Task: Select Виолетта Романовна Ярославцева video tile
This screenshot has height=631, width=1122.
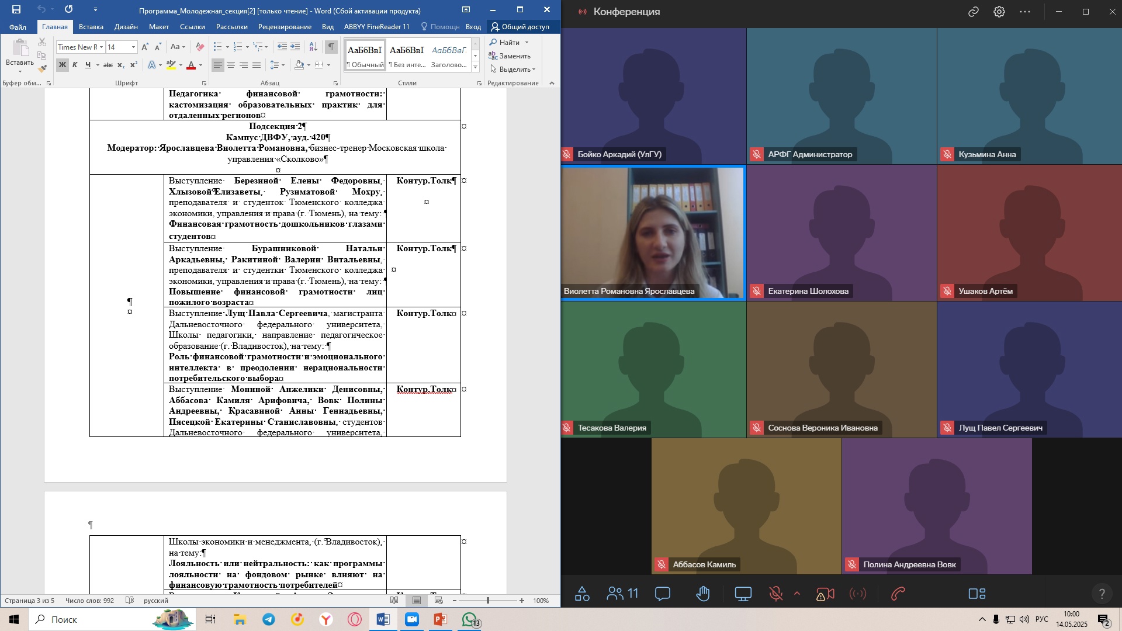Action: (653, 233)
